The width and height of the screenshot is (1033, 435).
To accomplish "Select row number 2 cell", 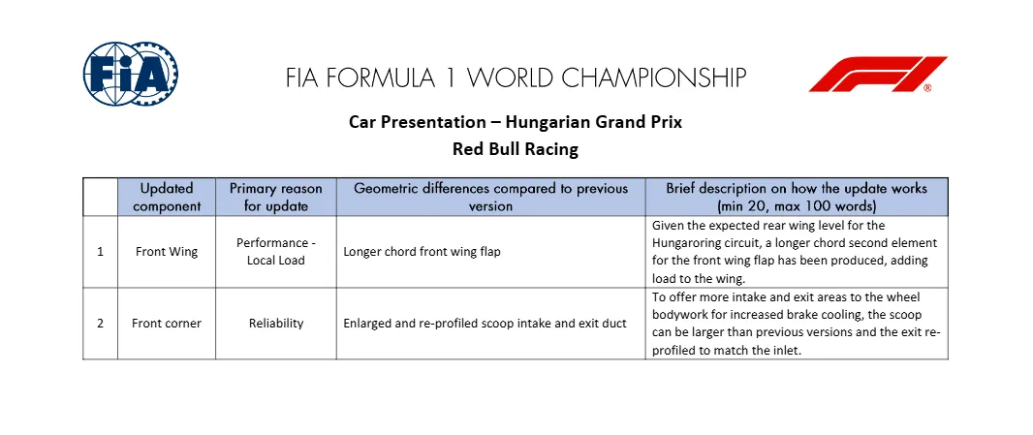I will pyautogui.click(x=100, y=323).
